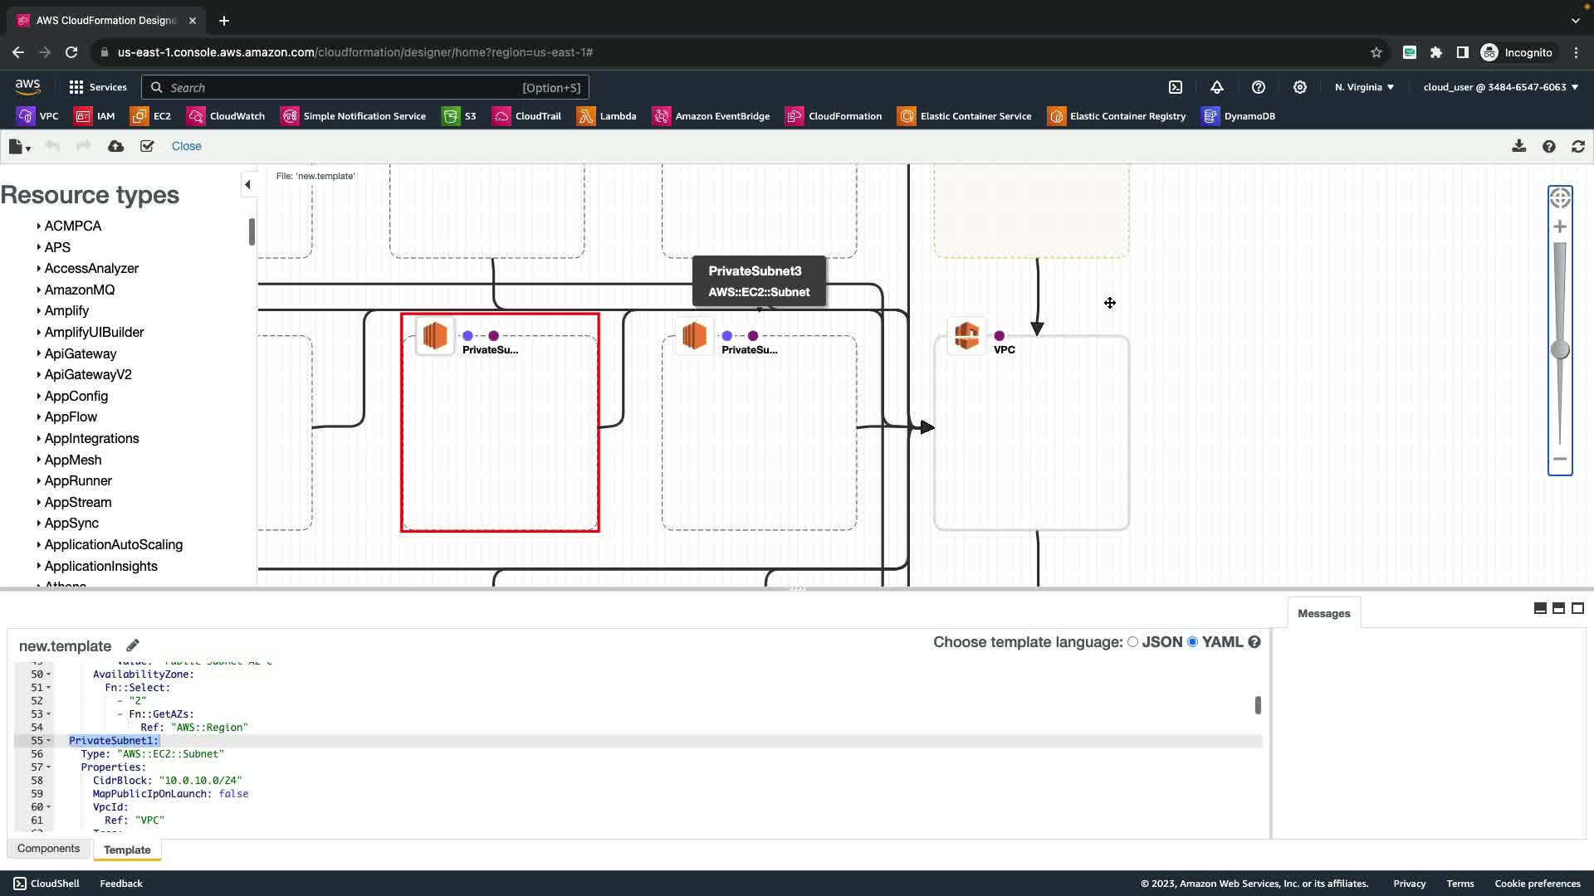The height and width of the screenshot is (896, 1594).
Task: Rename template using pencil edit icon
Action: coord(133,645)
